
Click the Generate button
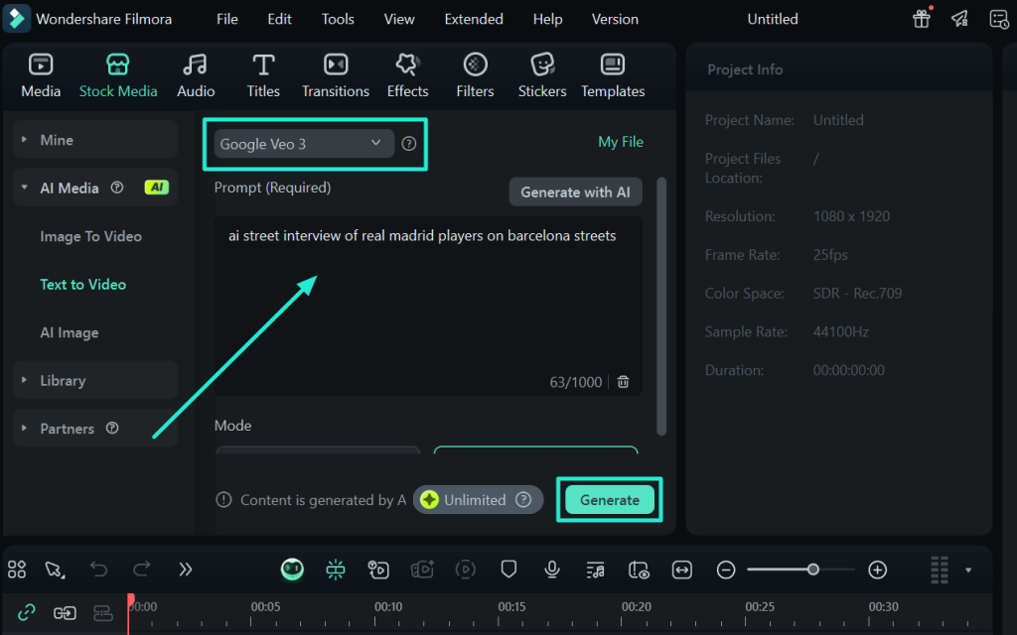[x=609, y=500]
